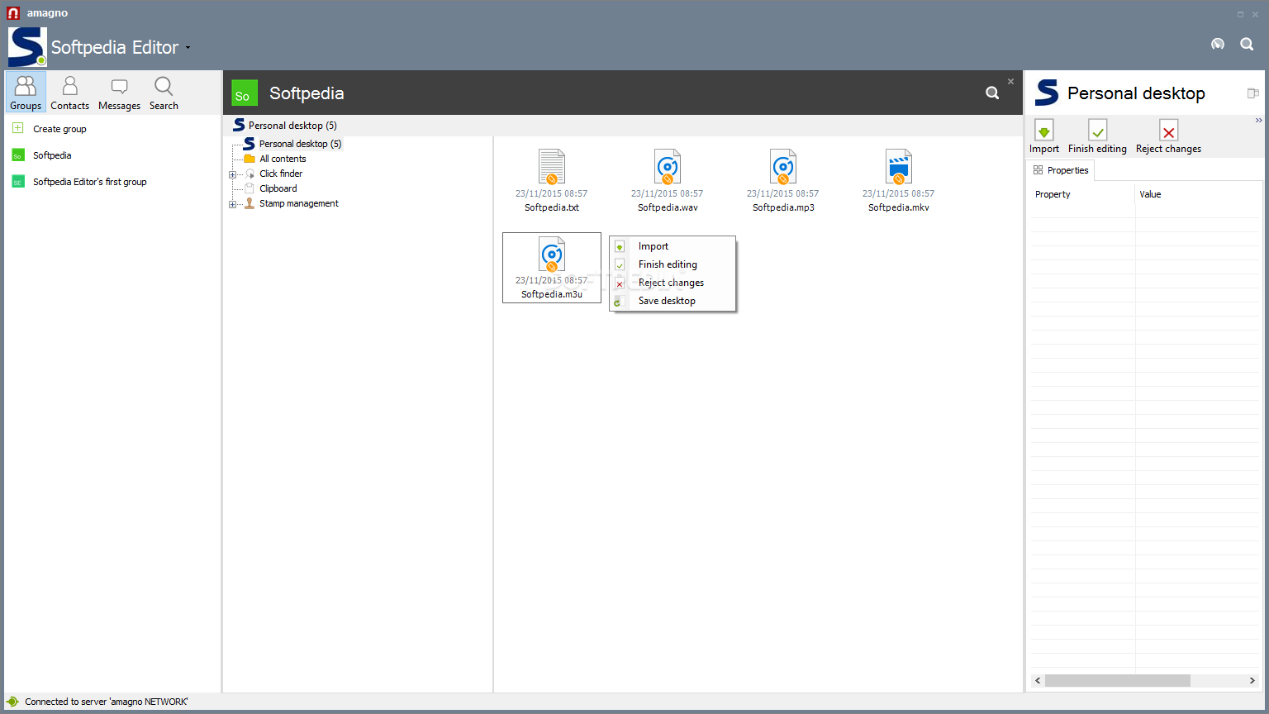Click the Personal desktop S logo in right panel
The image size is (1269, 714).
1047,93
